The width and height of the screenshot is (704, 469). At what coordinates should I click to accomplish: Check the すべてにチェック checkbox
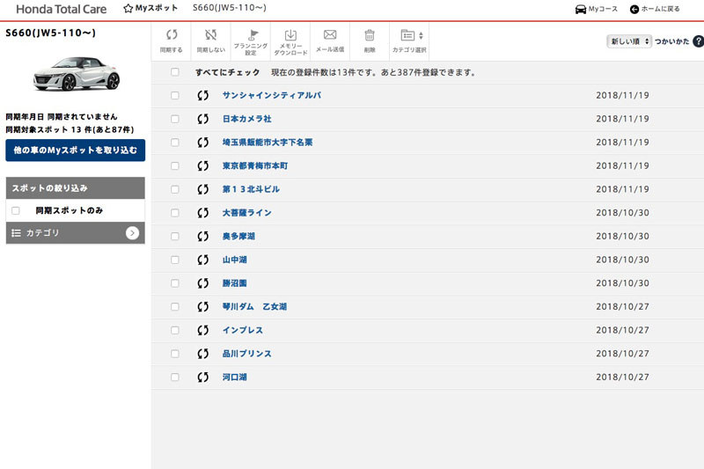point(174,72)
